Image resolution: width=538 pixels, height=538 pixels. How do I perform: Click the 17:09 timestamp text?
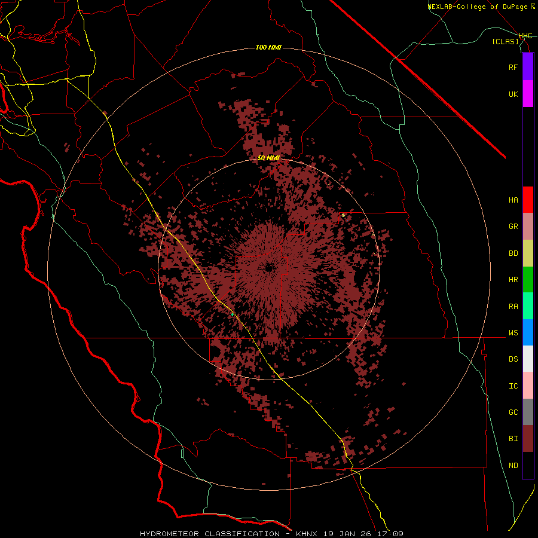tap(390, 534)
